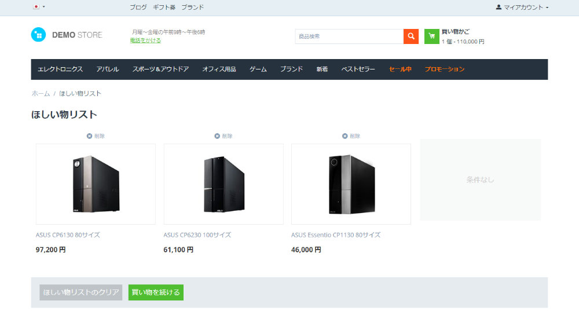Open the ブランド link in top bar
Screen dimensions: 579x319
192,7
